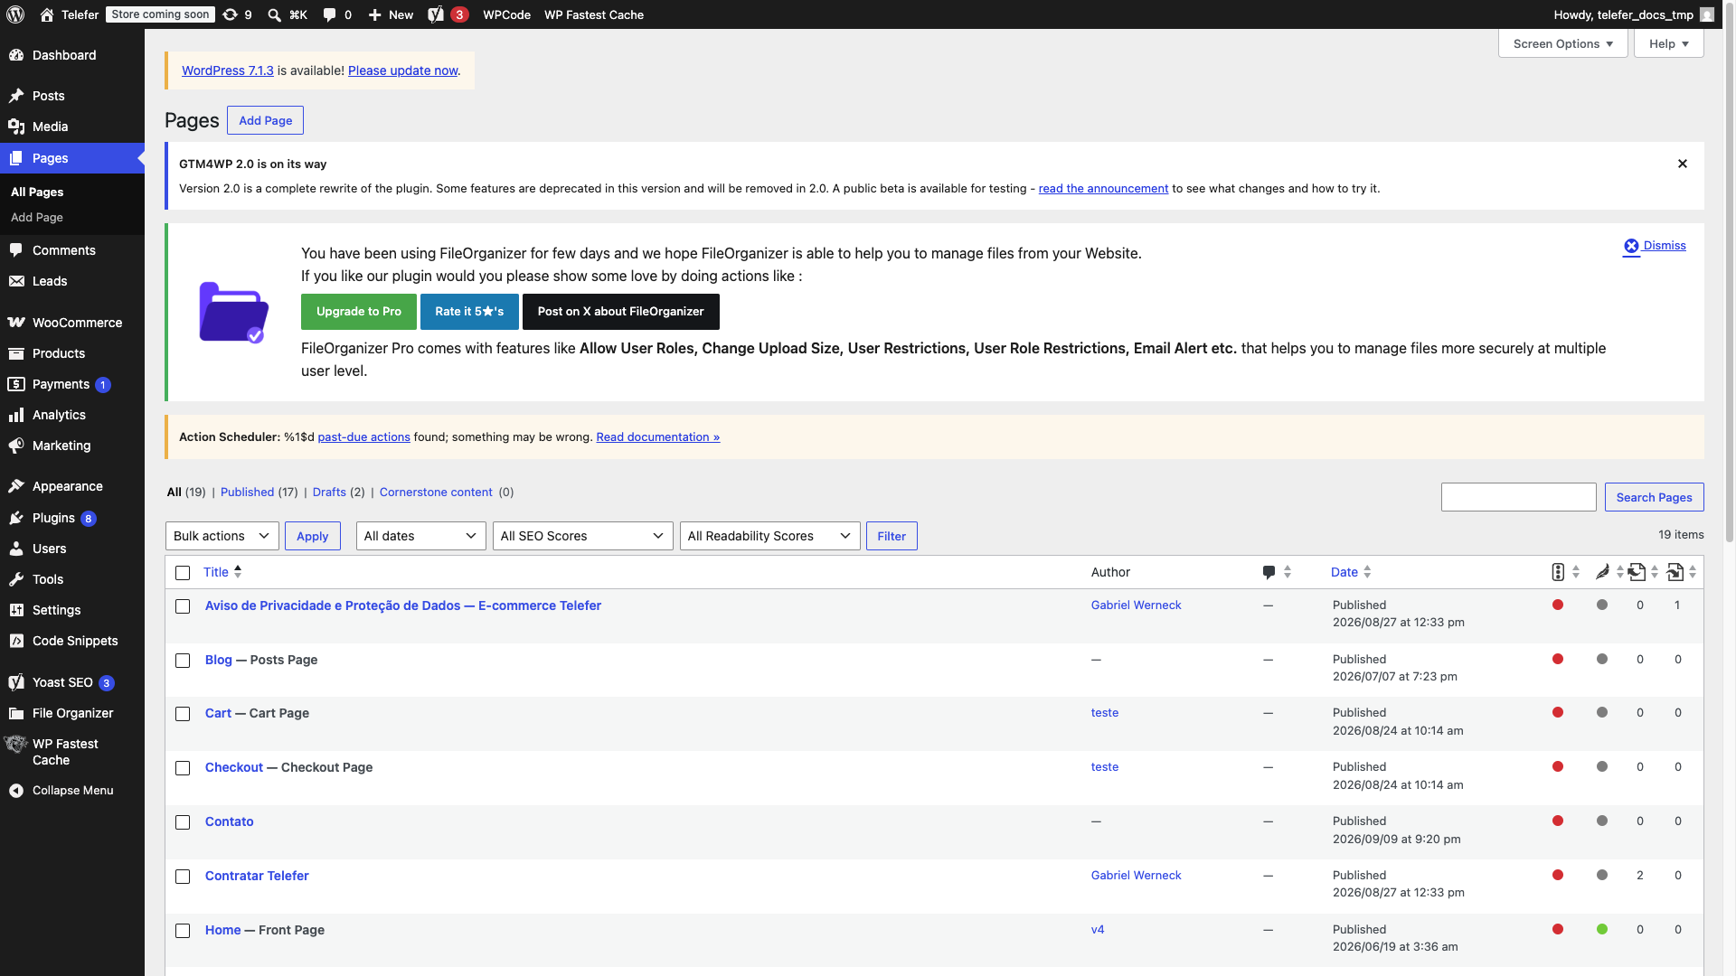Viewport: 1736px width, 976px height.
Task: Open the WordPress logo menu
Action: tap(15, 14)
